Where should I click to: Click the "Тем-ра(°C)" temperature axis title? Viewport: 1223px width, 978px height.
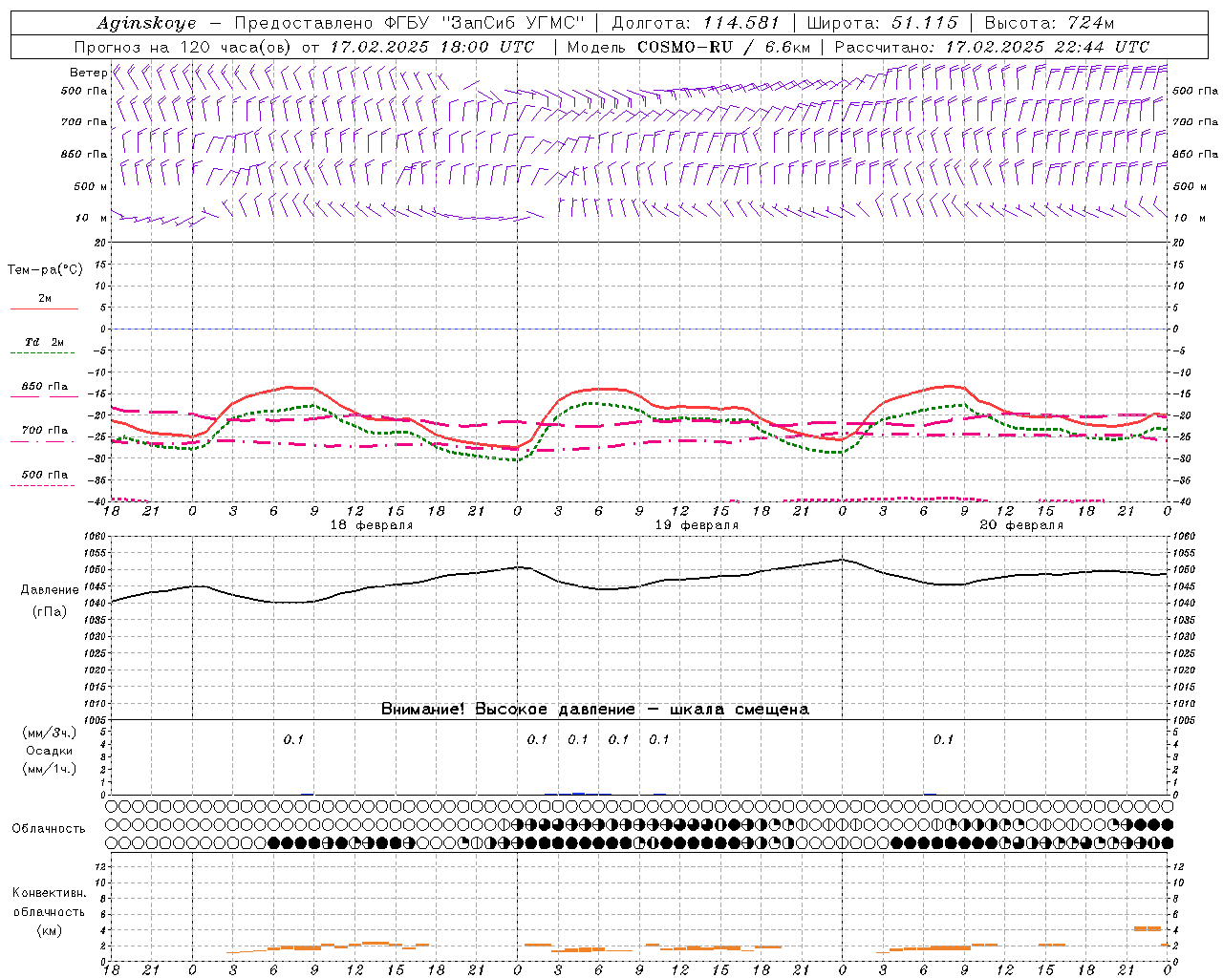click(x=45, y=270)
